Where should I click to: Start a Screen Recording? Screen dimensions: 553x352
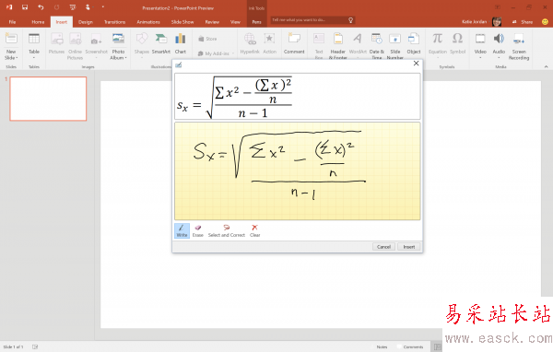(519, 46)
